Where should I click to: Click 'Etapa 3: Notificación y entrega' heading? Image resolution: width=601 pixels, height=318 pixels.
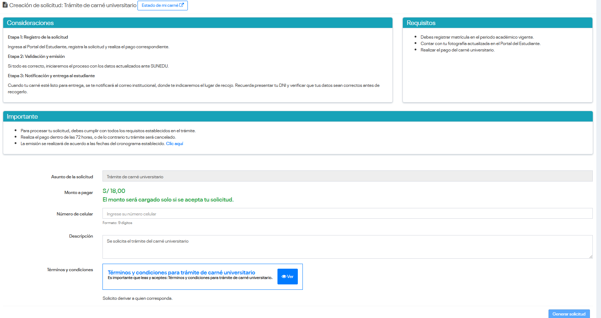coord(51,76)
